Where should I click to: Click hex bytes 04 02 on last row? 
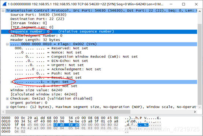20,132
